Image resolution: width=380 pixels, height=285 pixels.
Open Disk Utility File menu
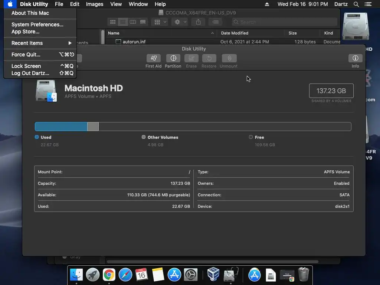(59, 4)
